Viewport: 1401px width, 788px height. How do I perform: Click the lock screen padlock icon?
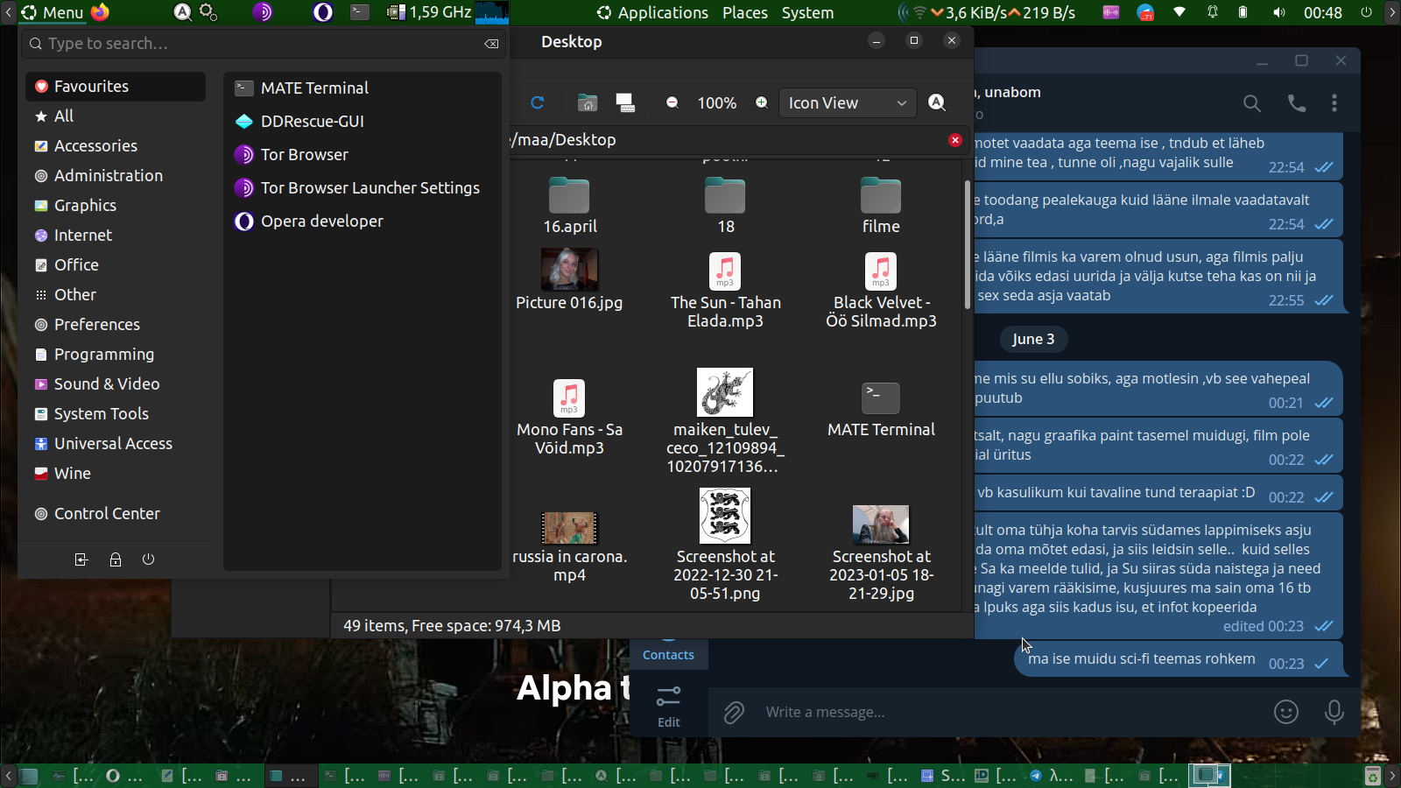[115, 559]
